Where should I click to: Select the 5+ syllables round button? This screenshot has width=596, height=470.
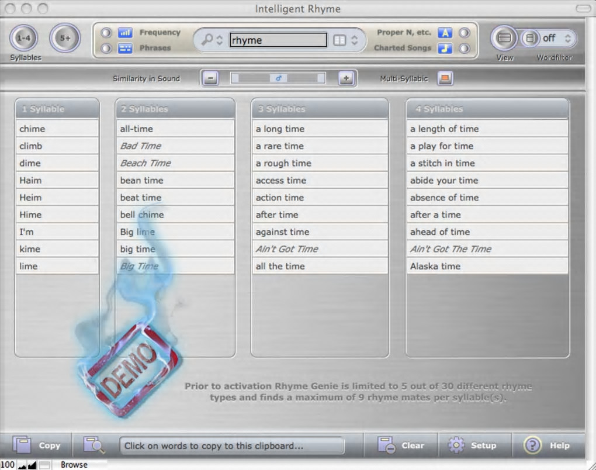[x=65, y=38]
